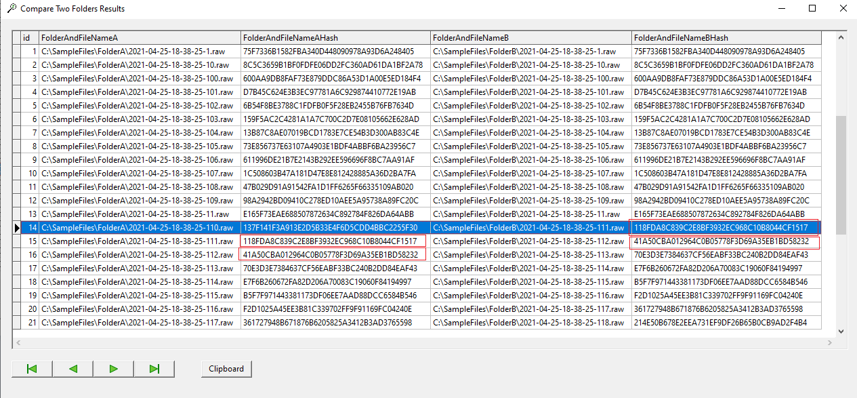Viewport: 857px width, 398px height.
Task: Click the row indicator arrow for row 14
Action: [17, 228]
